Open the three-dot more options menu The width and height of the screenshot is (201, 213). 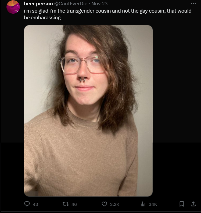(193, 3)
